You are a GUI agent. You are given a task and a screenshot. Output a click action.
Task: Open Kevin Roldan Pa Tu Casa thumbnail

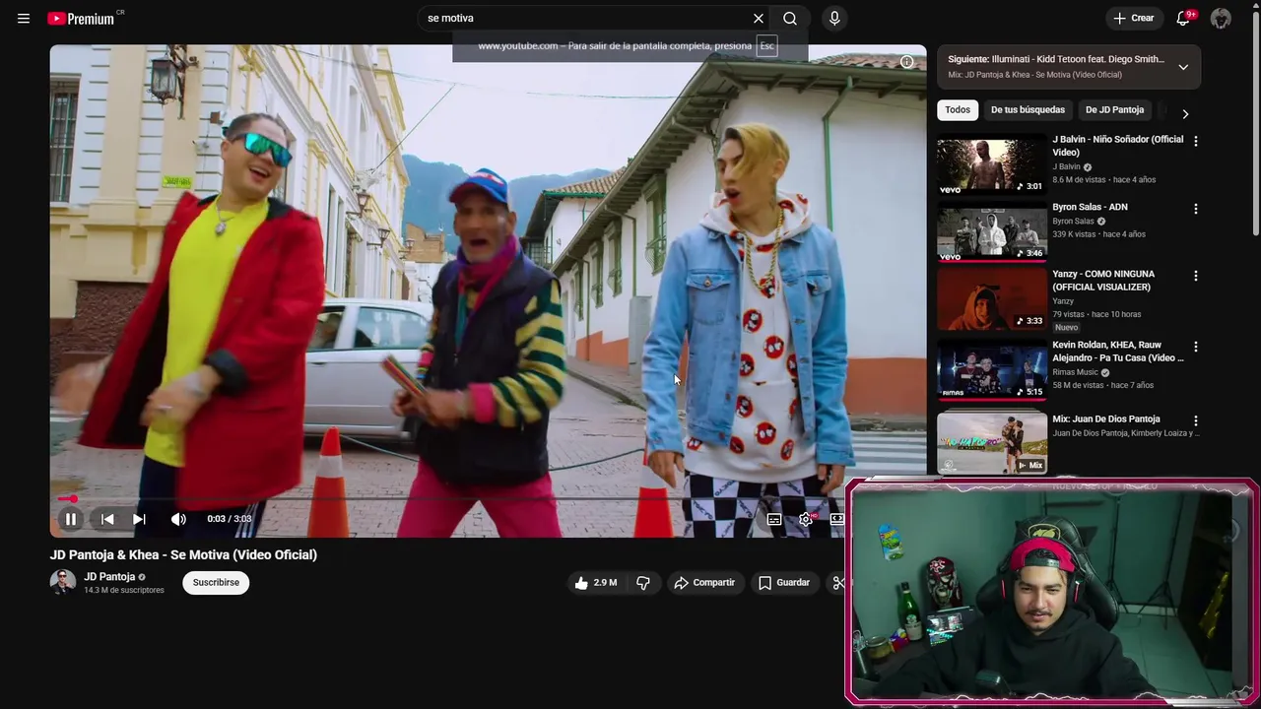[x=992, y=369]
